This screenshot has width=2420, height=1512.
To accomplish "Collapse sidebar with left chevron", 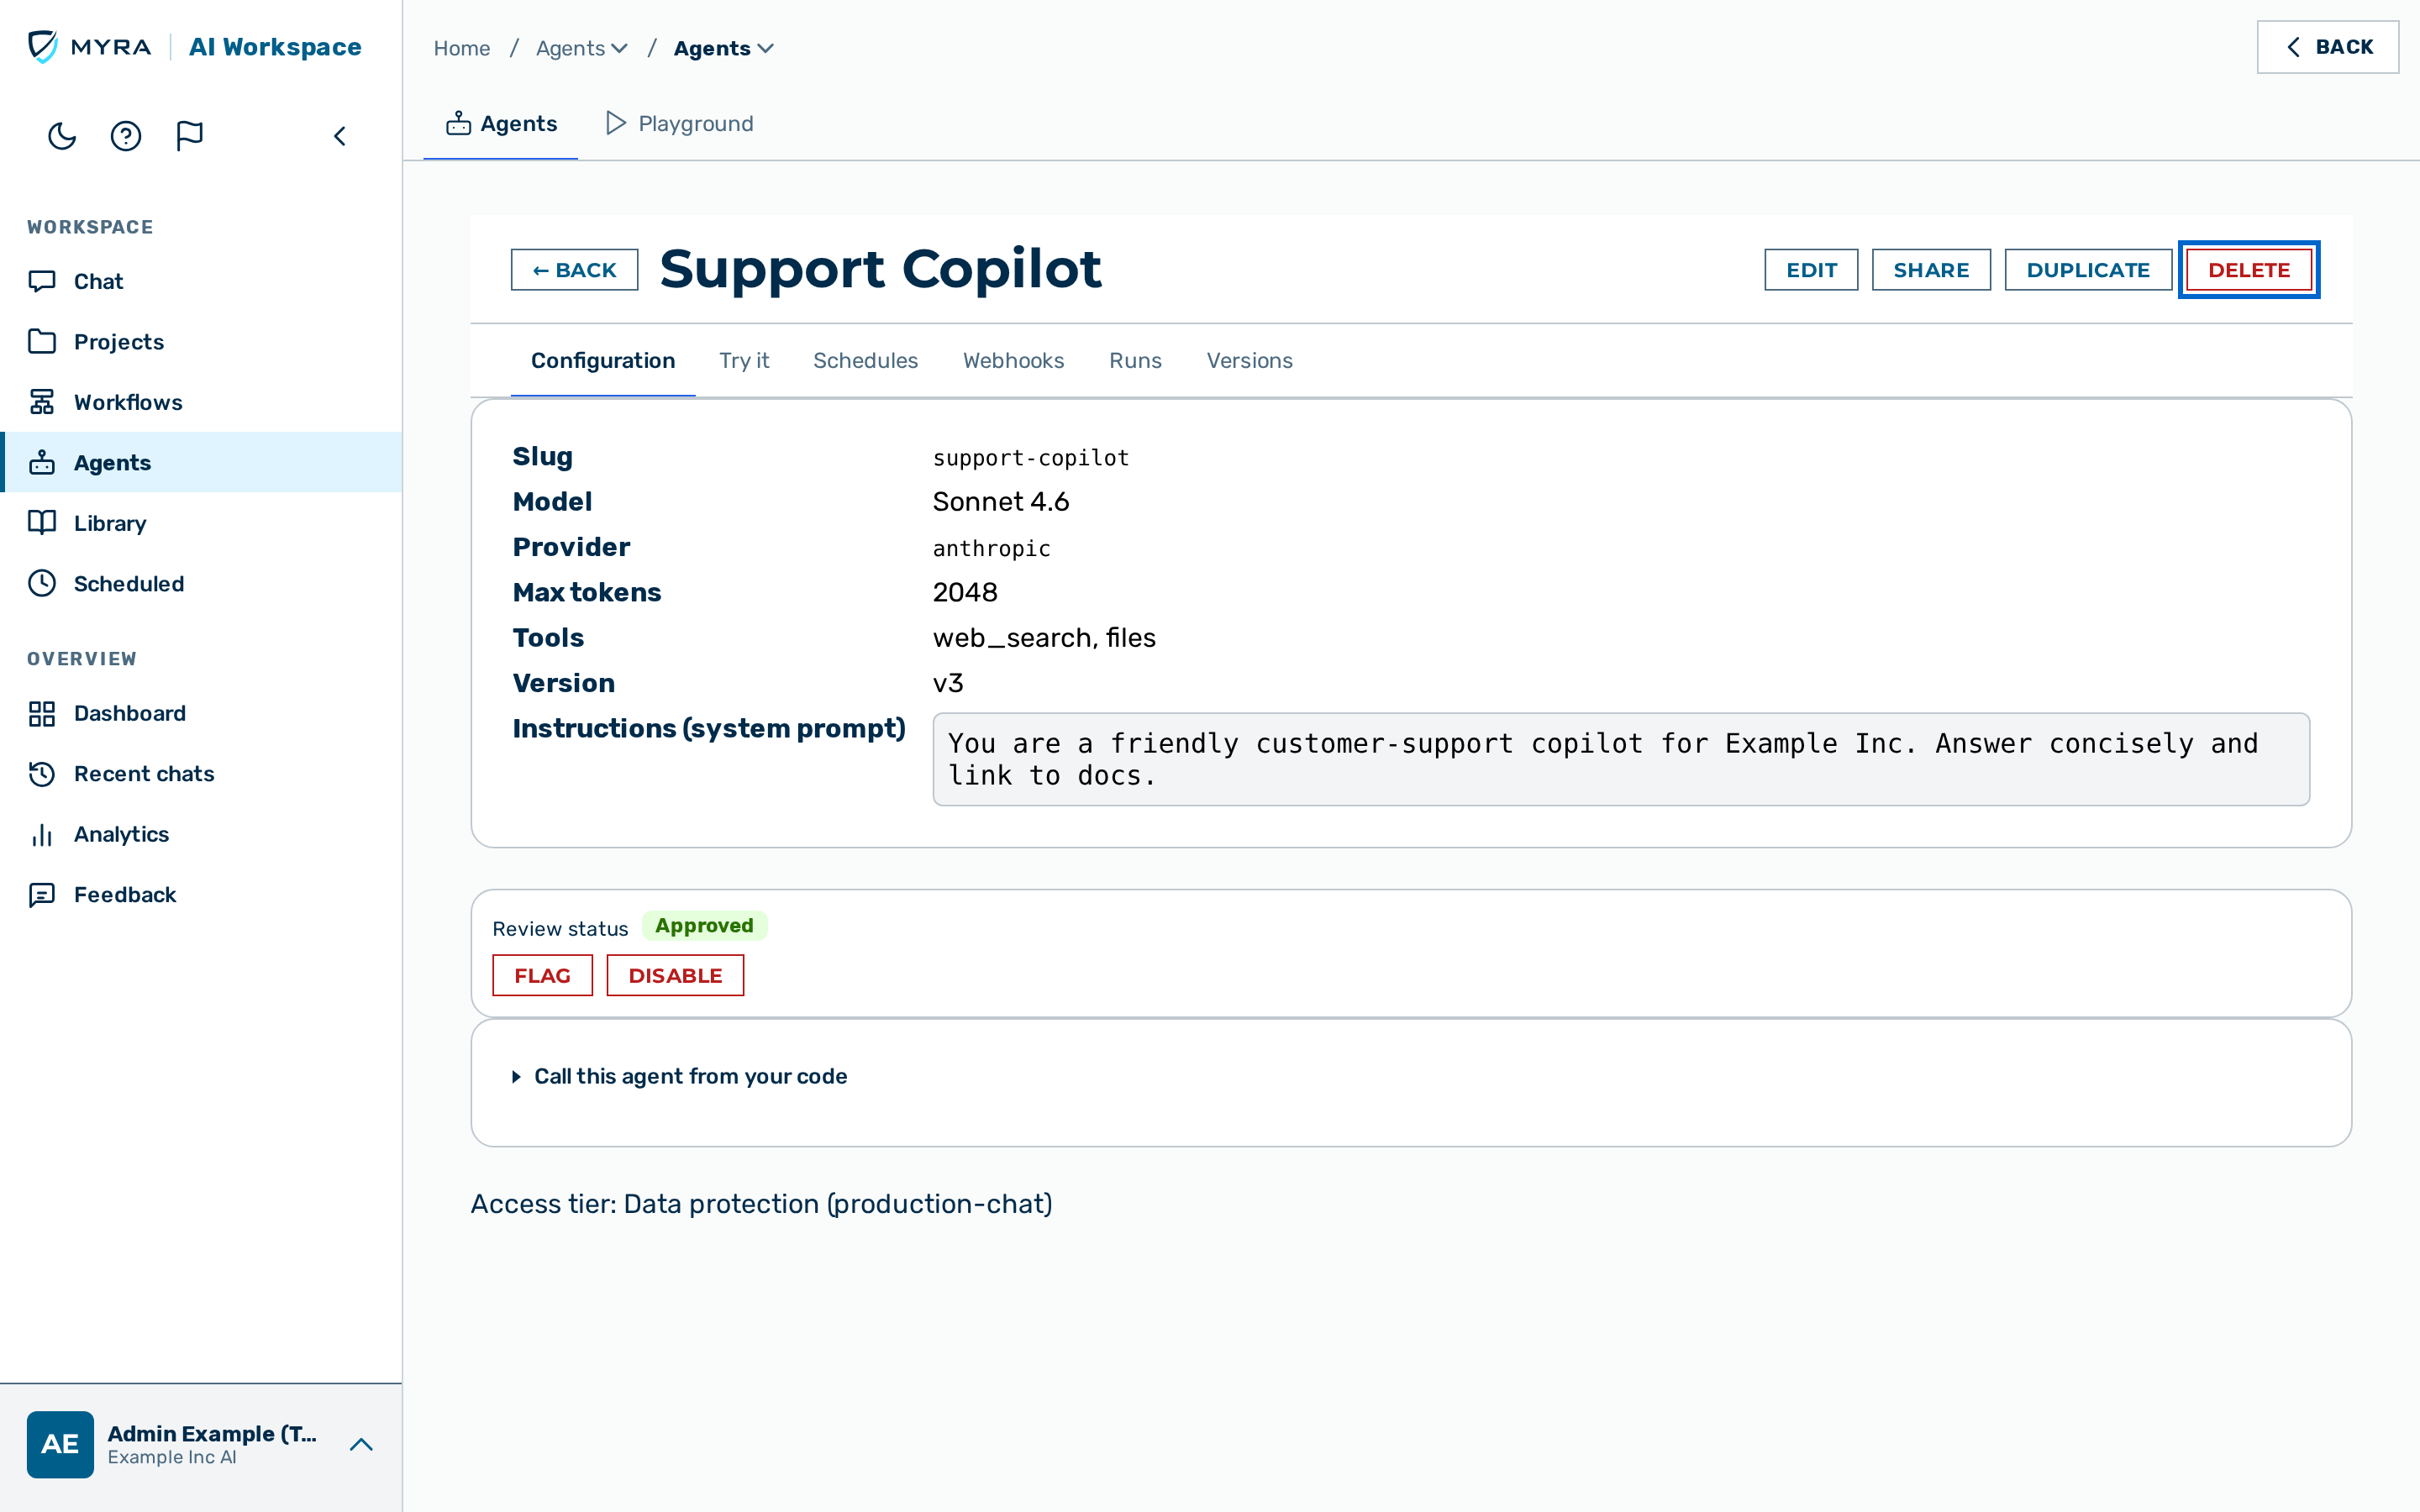I will (340, 136).
